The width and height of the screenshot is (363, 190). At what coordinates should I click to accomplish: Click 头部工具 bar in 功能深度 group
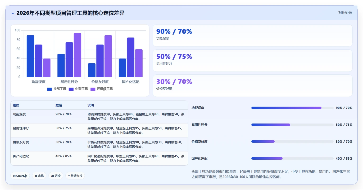(x=30, y=56)
